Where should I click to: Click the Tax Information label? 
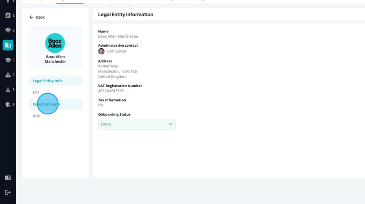point(112,100)
